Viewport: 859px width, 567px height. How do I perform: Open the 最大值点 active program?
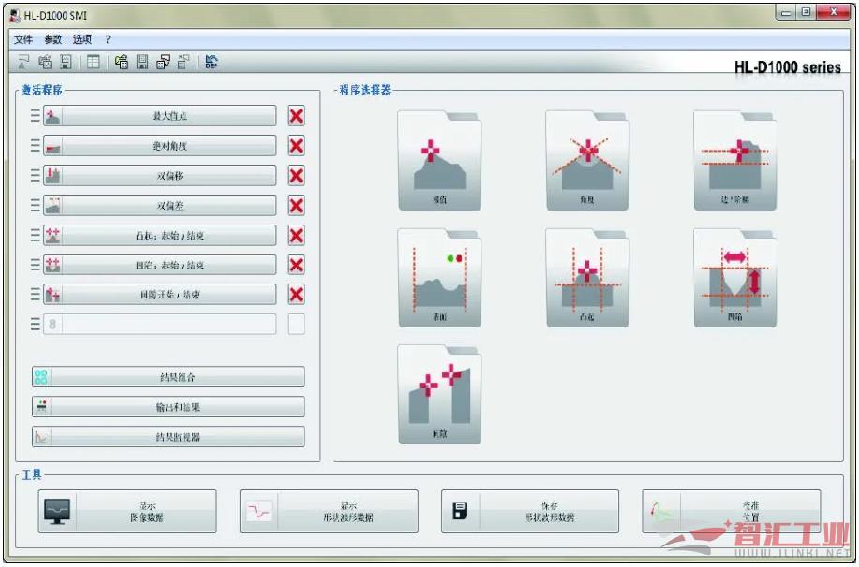pos(160,116)
